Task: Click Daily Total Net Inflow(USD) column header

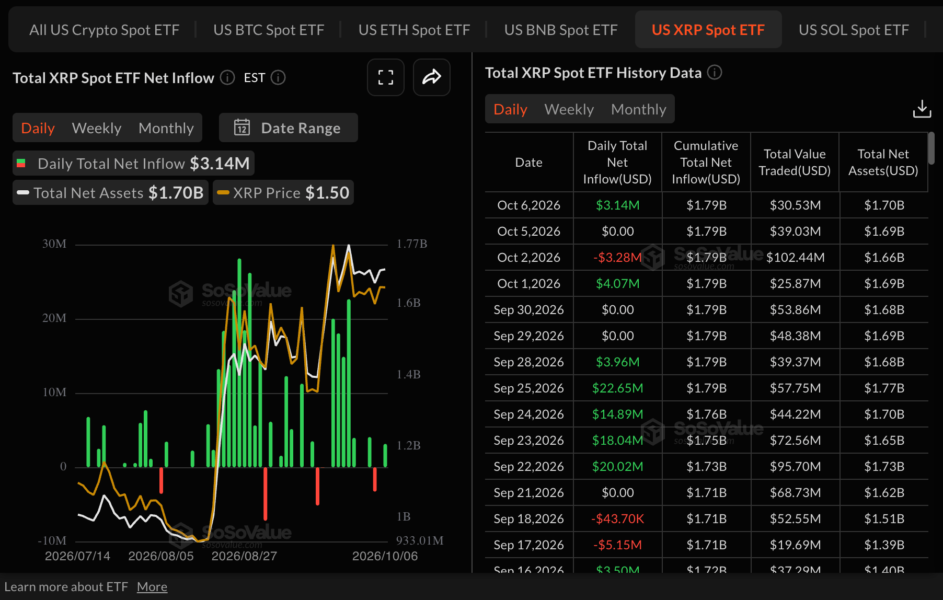Action: tap(617, 163)
